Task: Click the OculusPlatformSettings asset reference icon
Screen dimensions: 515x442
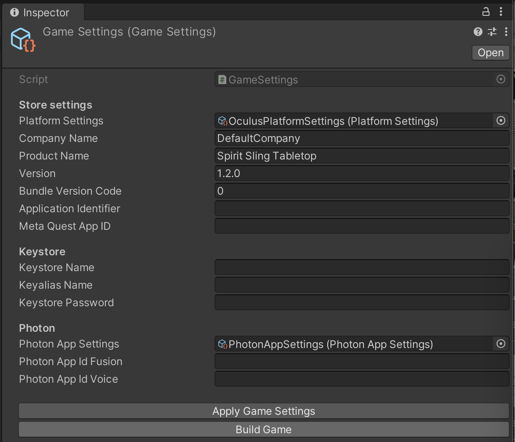Action: click(x=222, y=121)
